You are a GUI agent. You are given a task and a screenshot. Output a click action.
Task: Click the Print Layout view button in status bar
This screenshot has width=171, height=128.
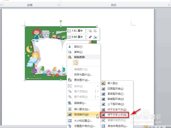pos(146,127)
